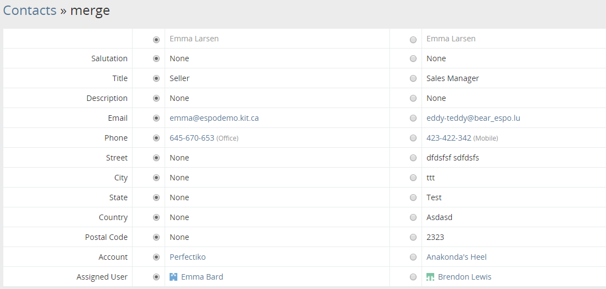Open the emma@espodemo.kit.ca email link

point(214,118)
